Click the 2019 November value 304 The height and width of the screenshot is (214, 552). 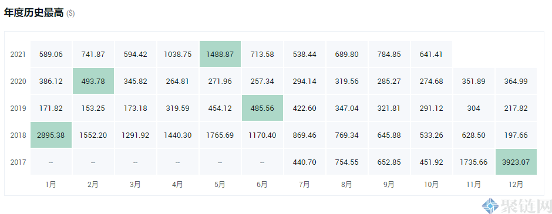[473, 108]
